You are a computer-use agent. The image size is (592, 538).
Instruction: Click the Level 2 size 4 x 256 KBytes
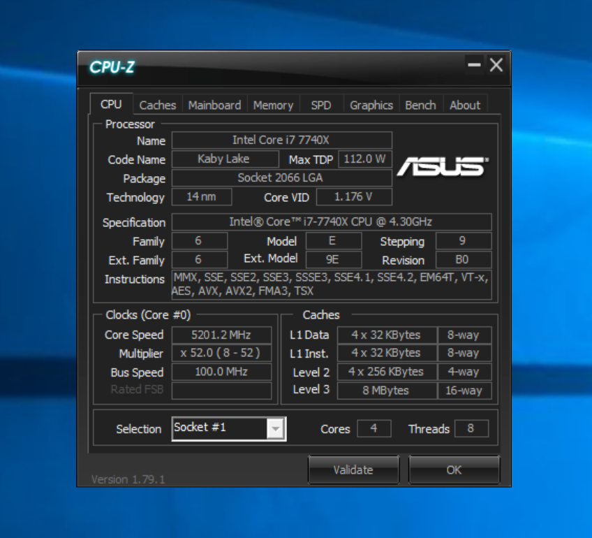click(x=387, y=372)
